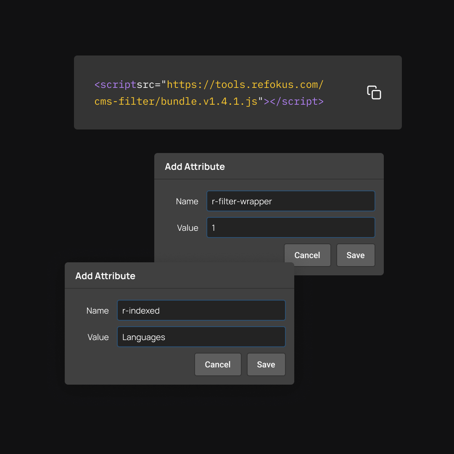Click Name field containing r-indexed

[201, 310]
